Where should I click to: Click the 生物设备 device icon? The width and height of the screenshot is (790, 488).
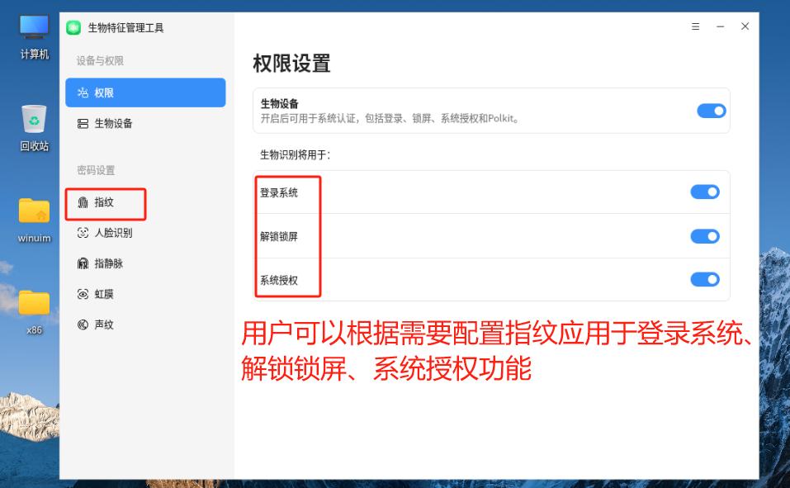[x=83, y=124]
